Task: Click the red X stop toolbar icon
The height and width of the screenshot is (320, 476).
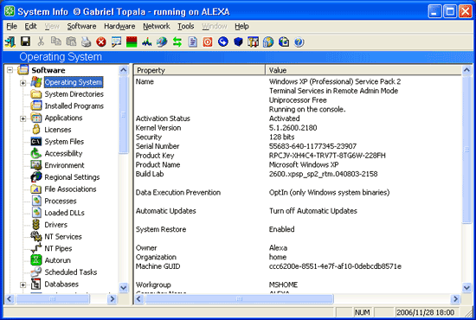Action: coord(101,42)
